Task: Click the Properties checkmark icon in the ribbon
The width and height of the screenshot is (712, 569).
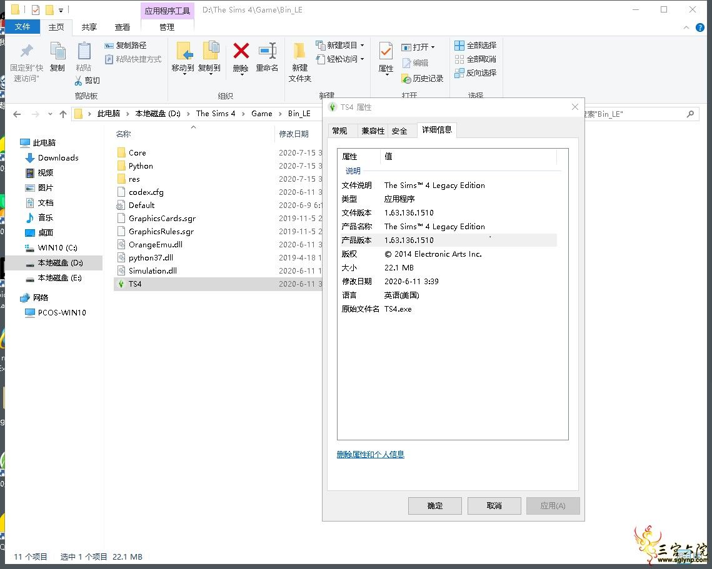Action: click(386, 51)
